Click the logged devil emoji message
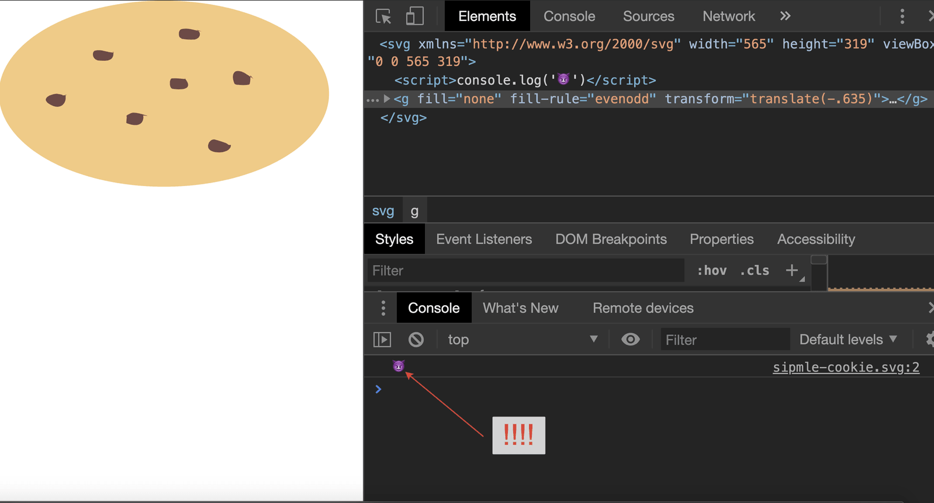The image size is (934, 503). point(399,366)
